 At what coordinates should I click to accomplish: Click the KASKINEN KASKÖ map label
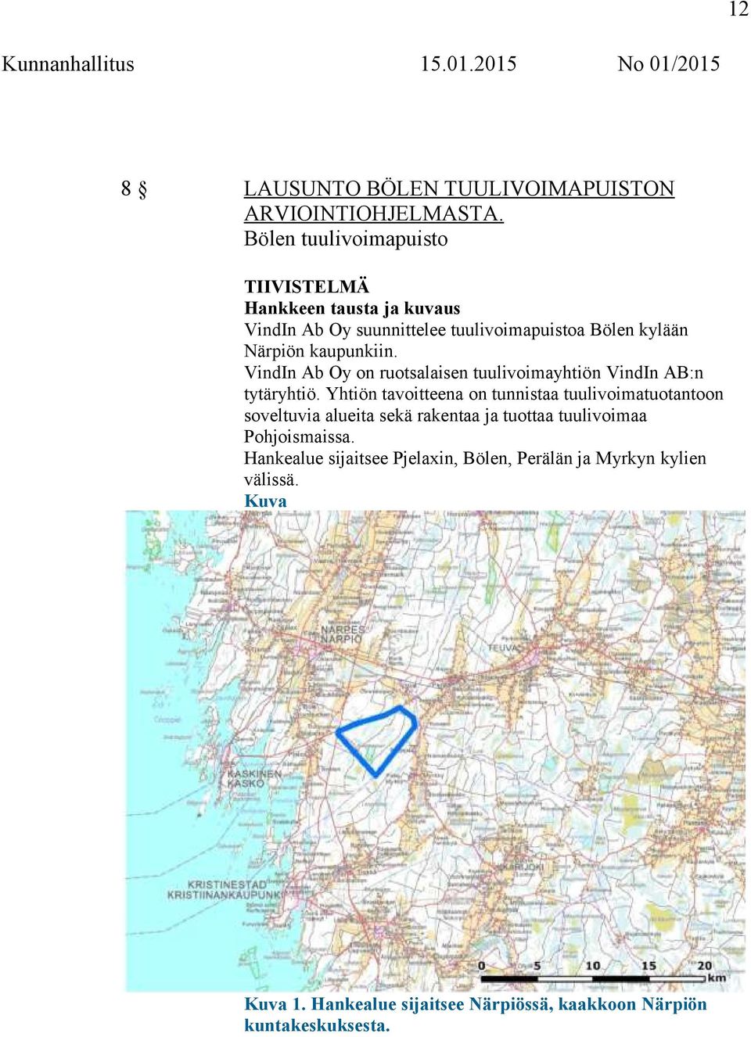tap(253, 778)
